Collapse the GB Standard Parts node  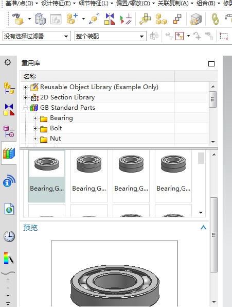point(25,108)
